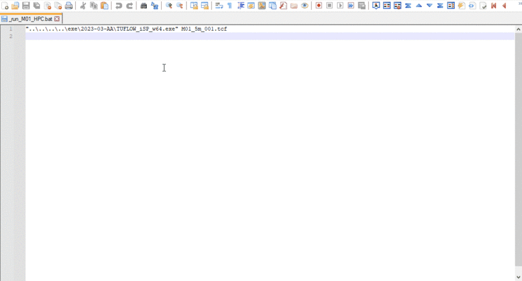The height and width of the screenshot is (281, 522).
Task: Click the Find and Replace icon
Action: click(155, 6)
